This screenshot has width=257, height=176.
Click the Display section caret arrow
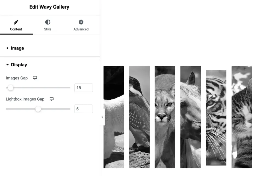(7, 65)
